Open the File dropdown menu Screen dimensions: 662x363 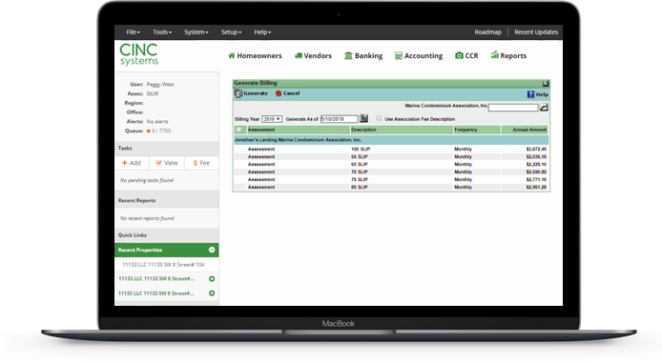point(133,32)
